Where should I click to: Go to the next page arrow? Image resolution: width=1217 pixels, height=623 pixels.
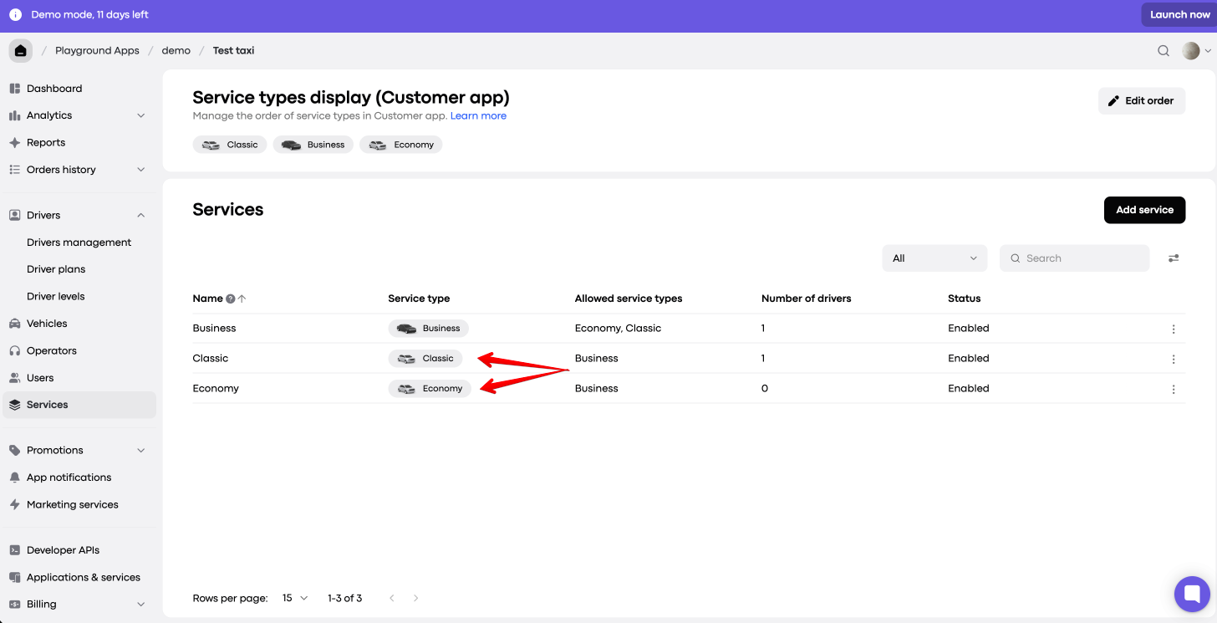tap(416, 598)
